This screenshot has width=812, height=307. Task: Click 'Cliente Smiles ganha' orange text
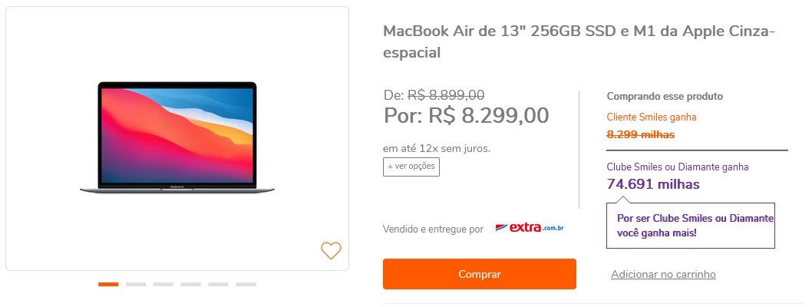click(652, 117)
